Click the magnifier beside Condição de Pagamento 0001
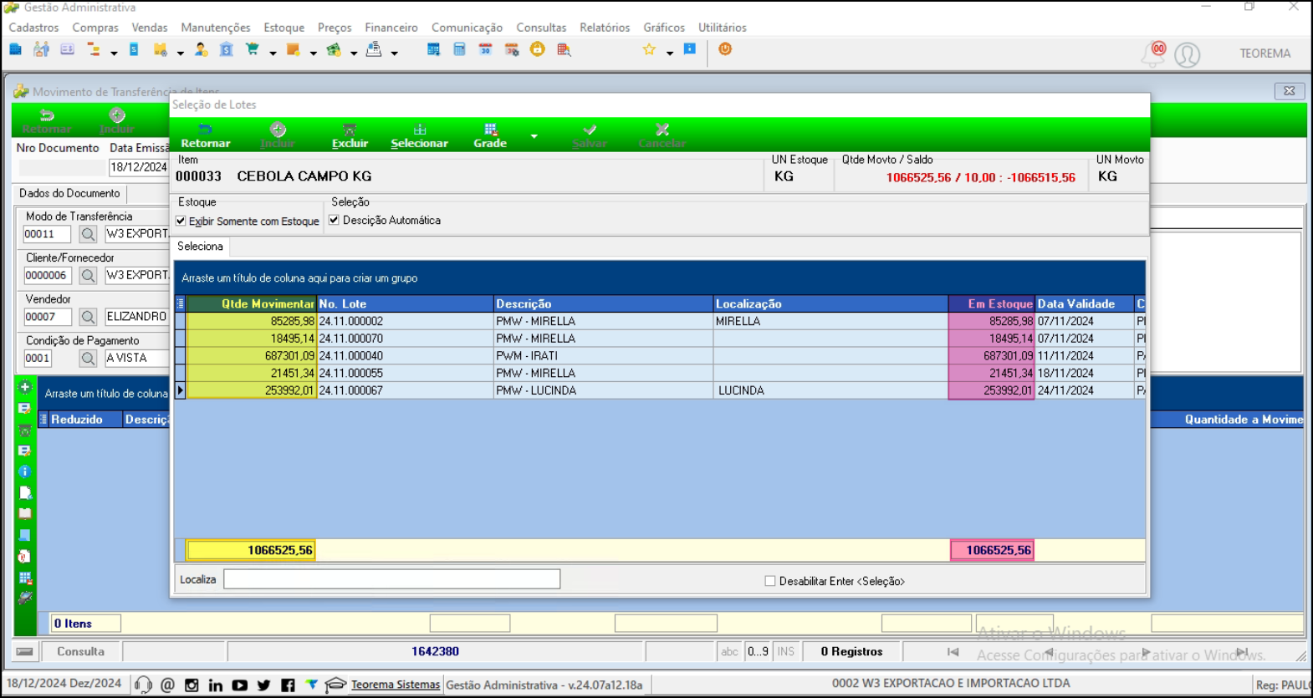Viewport: 1313px width, 698px height. (x=88, y=358)
